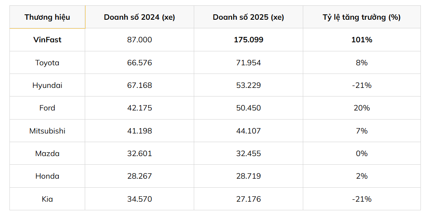Select Kia's 2025 sales value 27.176
425x214 pixels.
248,199
